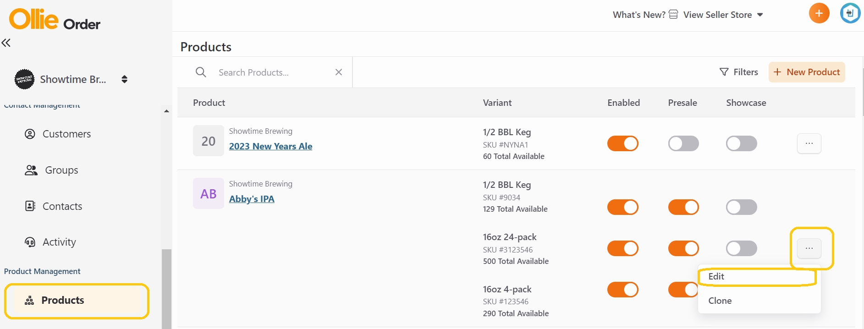Click the text "SKU #NYNA1"
864x329 pixels.
tap(506, 145)
